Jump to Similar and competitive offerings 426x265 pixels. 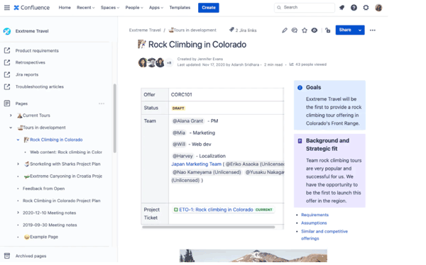point(324,235)
